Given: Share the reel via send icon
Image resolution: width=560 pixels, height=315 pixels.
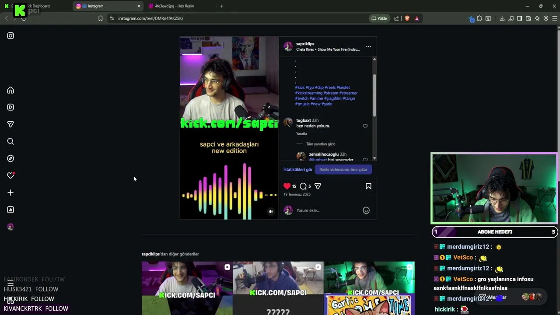Looking at the screenshot, I should [318, 186].
